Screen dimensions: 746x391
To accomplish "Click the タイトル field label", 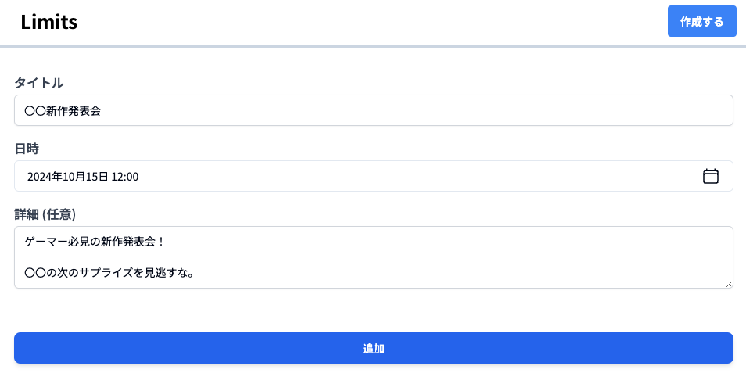I will tap(39, 83).
